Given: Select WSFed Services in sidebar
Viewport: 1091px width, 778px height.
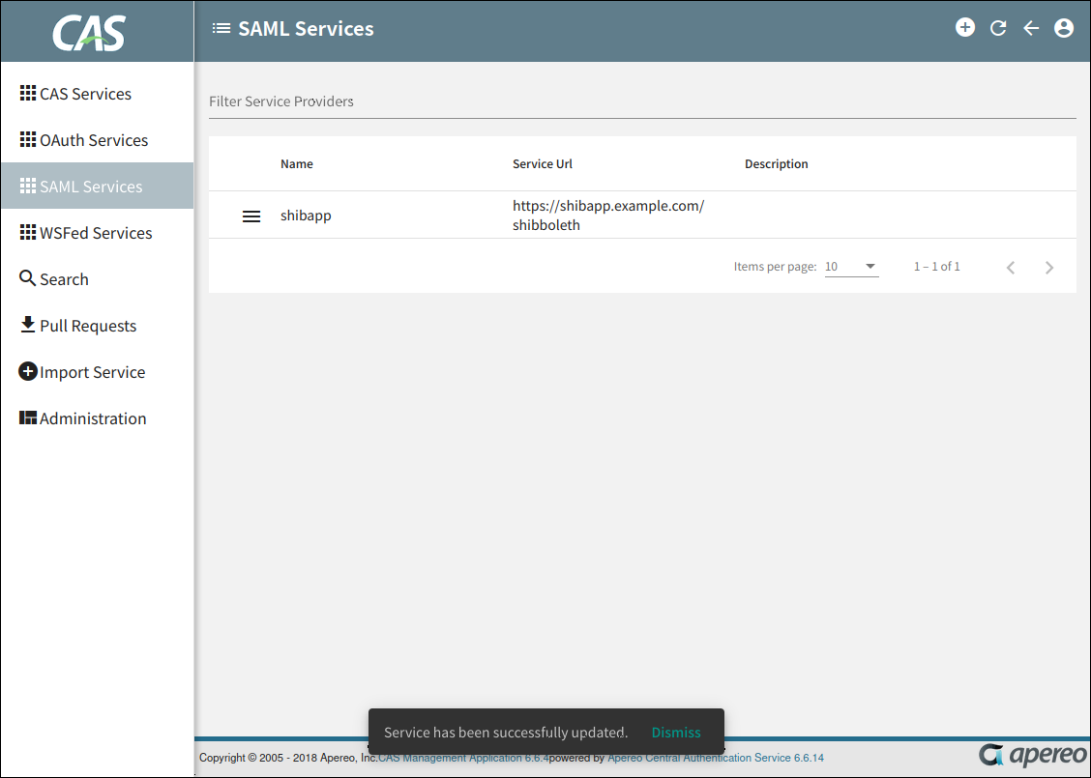Looking at the screenshot, I should pyautogui.click(x=96, y=233).
